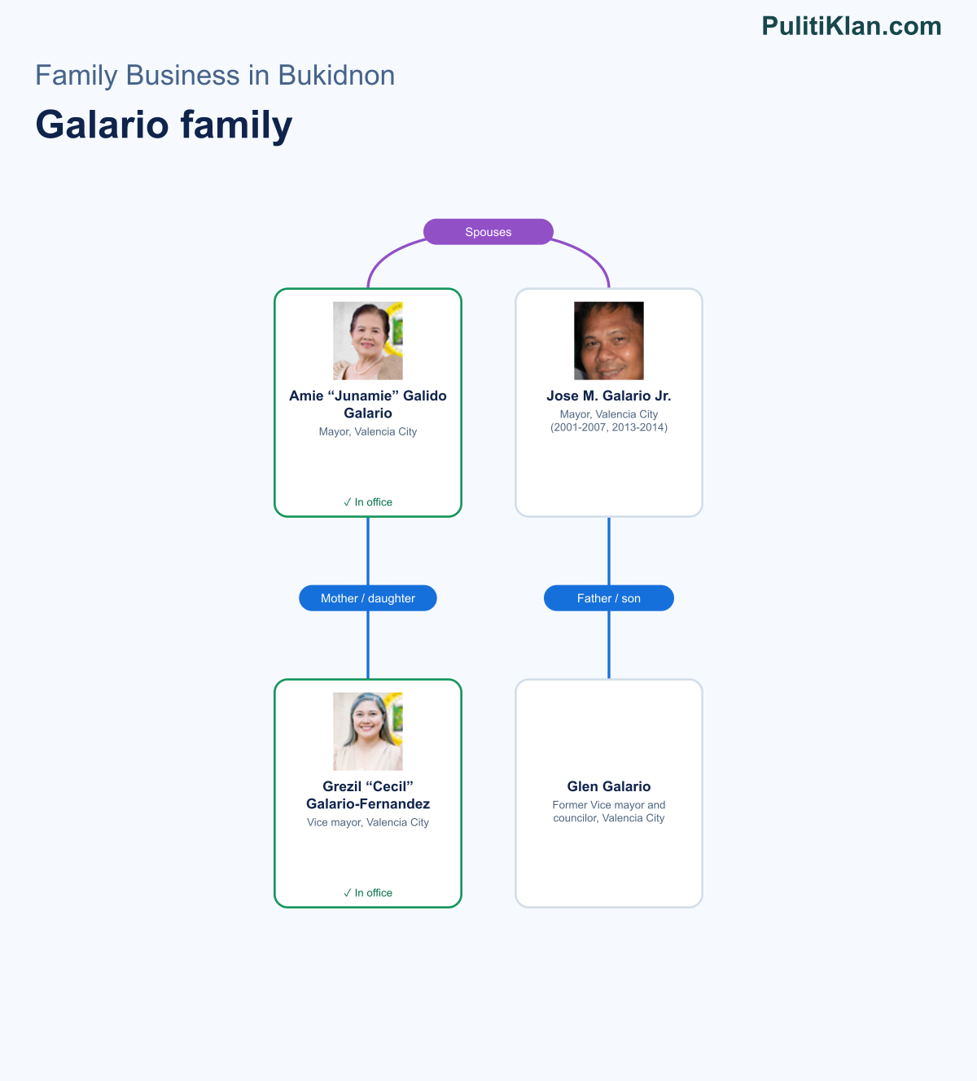Viewport: 977px width, 1081px height.
Task: Click the Galario family heading
Action: pyautogui.click(x=164, y=125)
